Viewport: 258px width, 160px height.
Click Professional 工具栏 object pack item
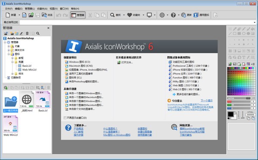point(191,66)
